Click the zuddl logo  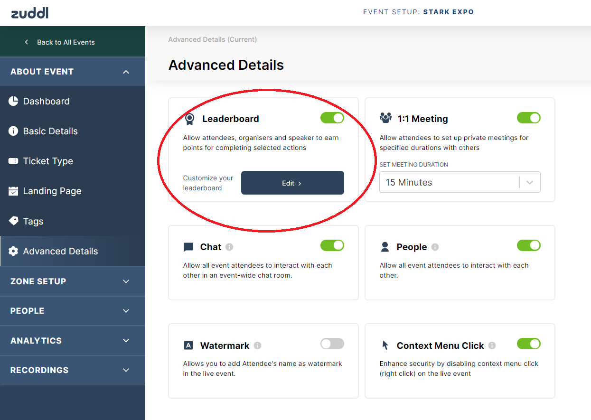30,13
